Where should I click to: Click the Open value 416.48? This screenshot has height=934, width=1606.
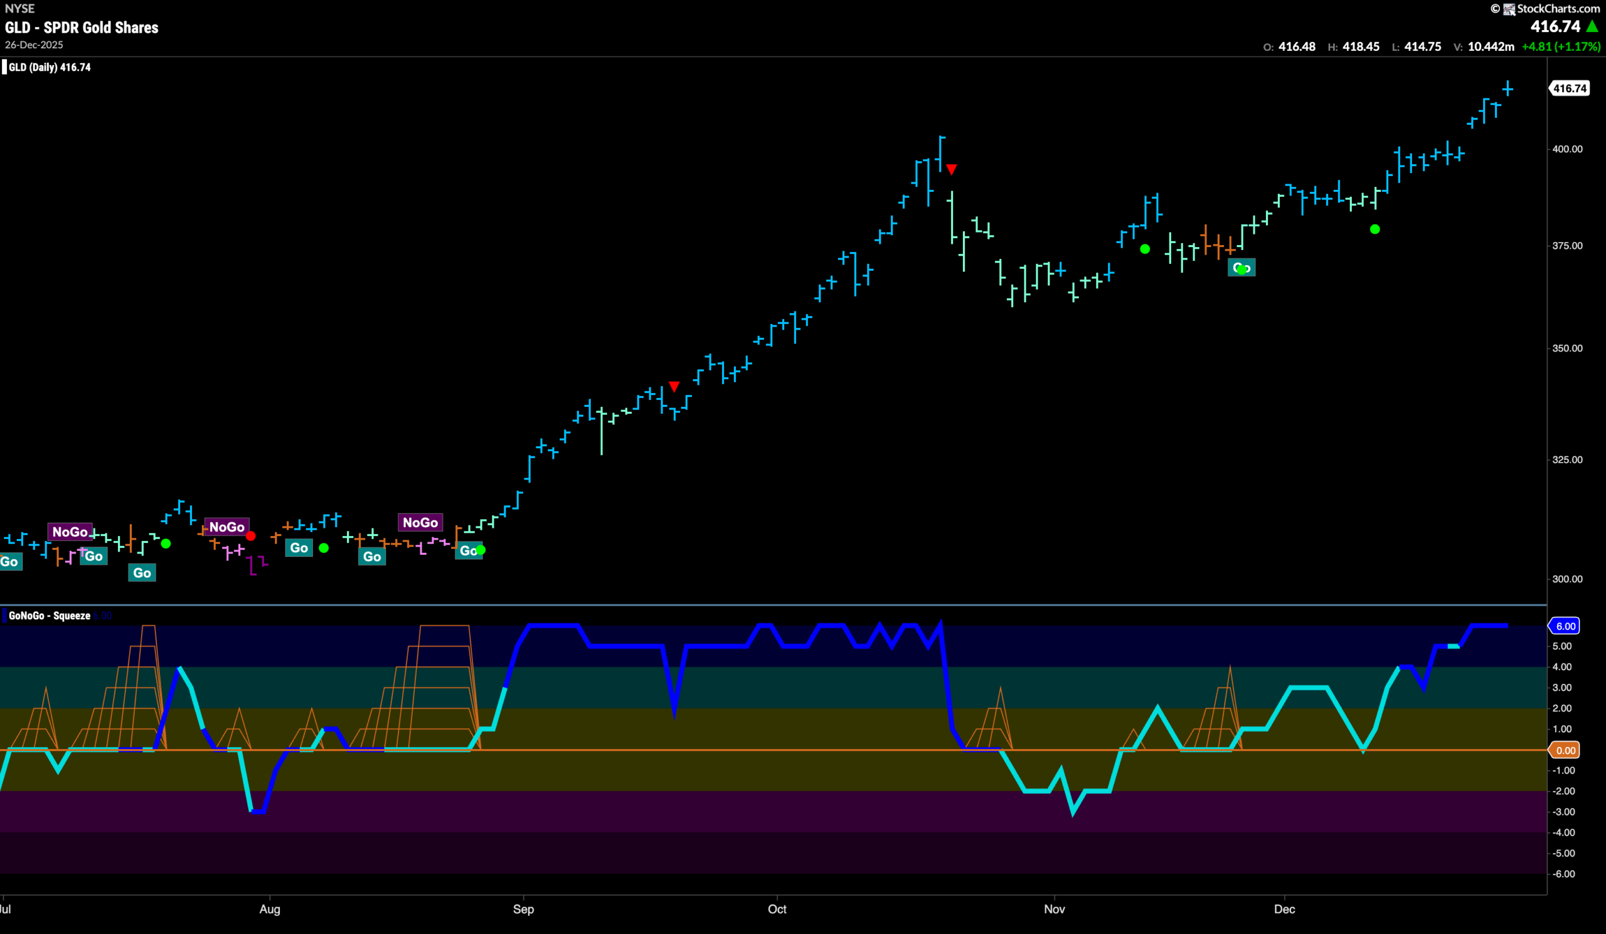[1297, 46]
